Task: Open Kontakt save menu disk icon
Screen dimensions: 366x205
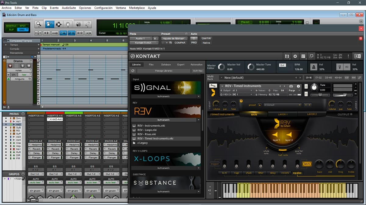Action: click(x=287, y=56)
